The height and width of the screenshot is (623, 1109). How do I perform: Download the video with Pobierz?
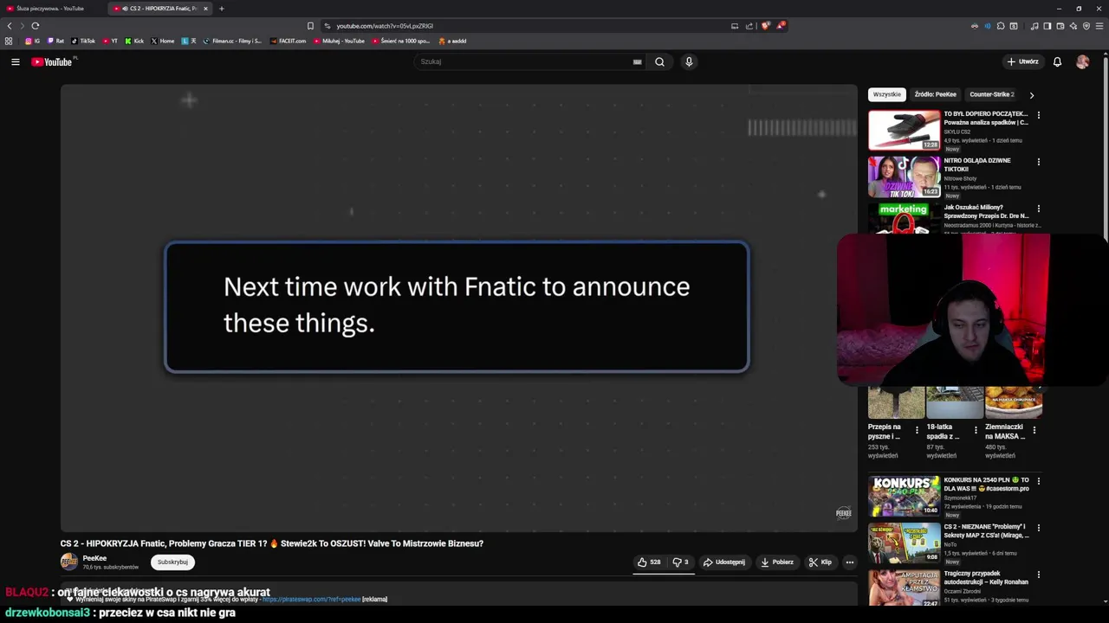coord(777,562)
